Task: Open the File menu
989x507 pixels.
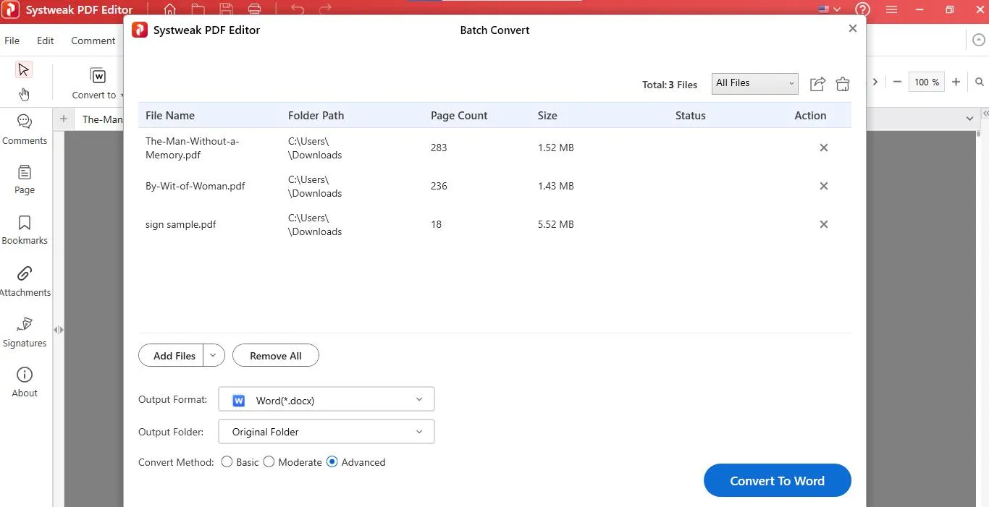Action: (12, 41)
